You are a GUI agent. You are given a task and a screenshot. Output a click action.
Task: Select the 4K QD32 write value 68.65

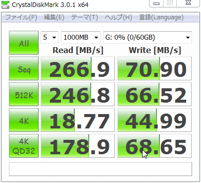(154, 146)
